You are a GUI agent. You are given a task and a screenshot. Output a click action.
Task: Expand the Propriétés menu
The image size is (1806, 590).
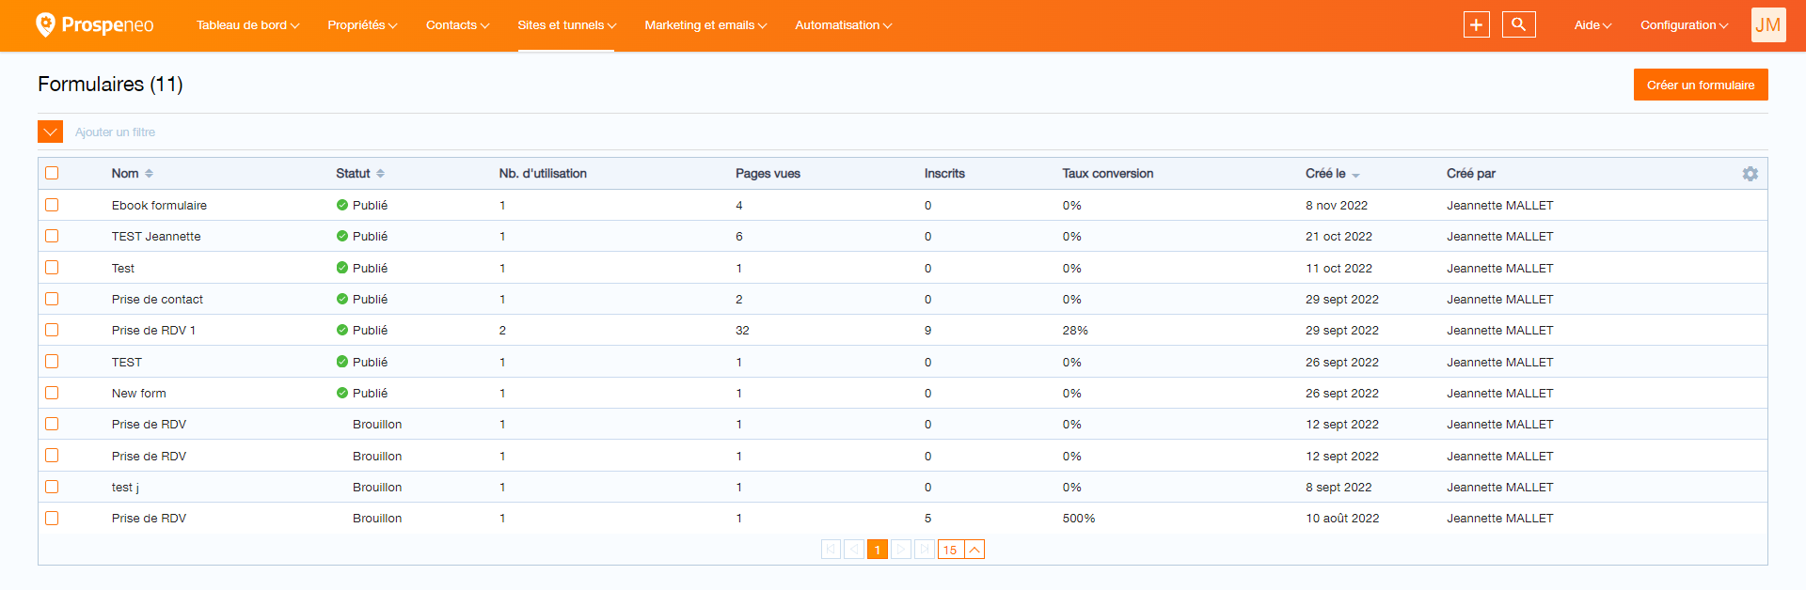coord(362,25)
